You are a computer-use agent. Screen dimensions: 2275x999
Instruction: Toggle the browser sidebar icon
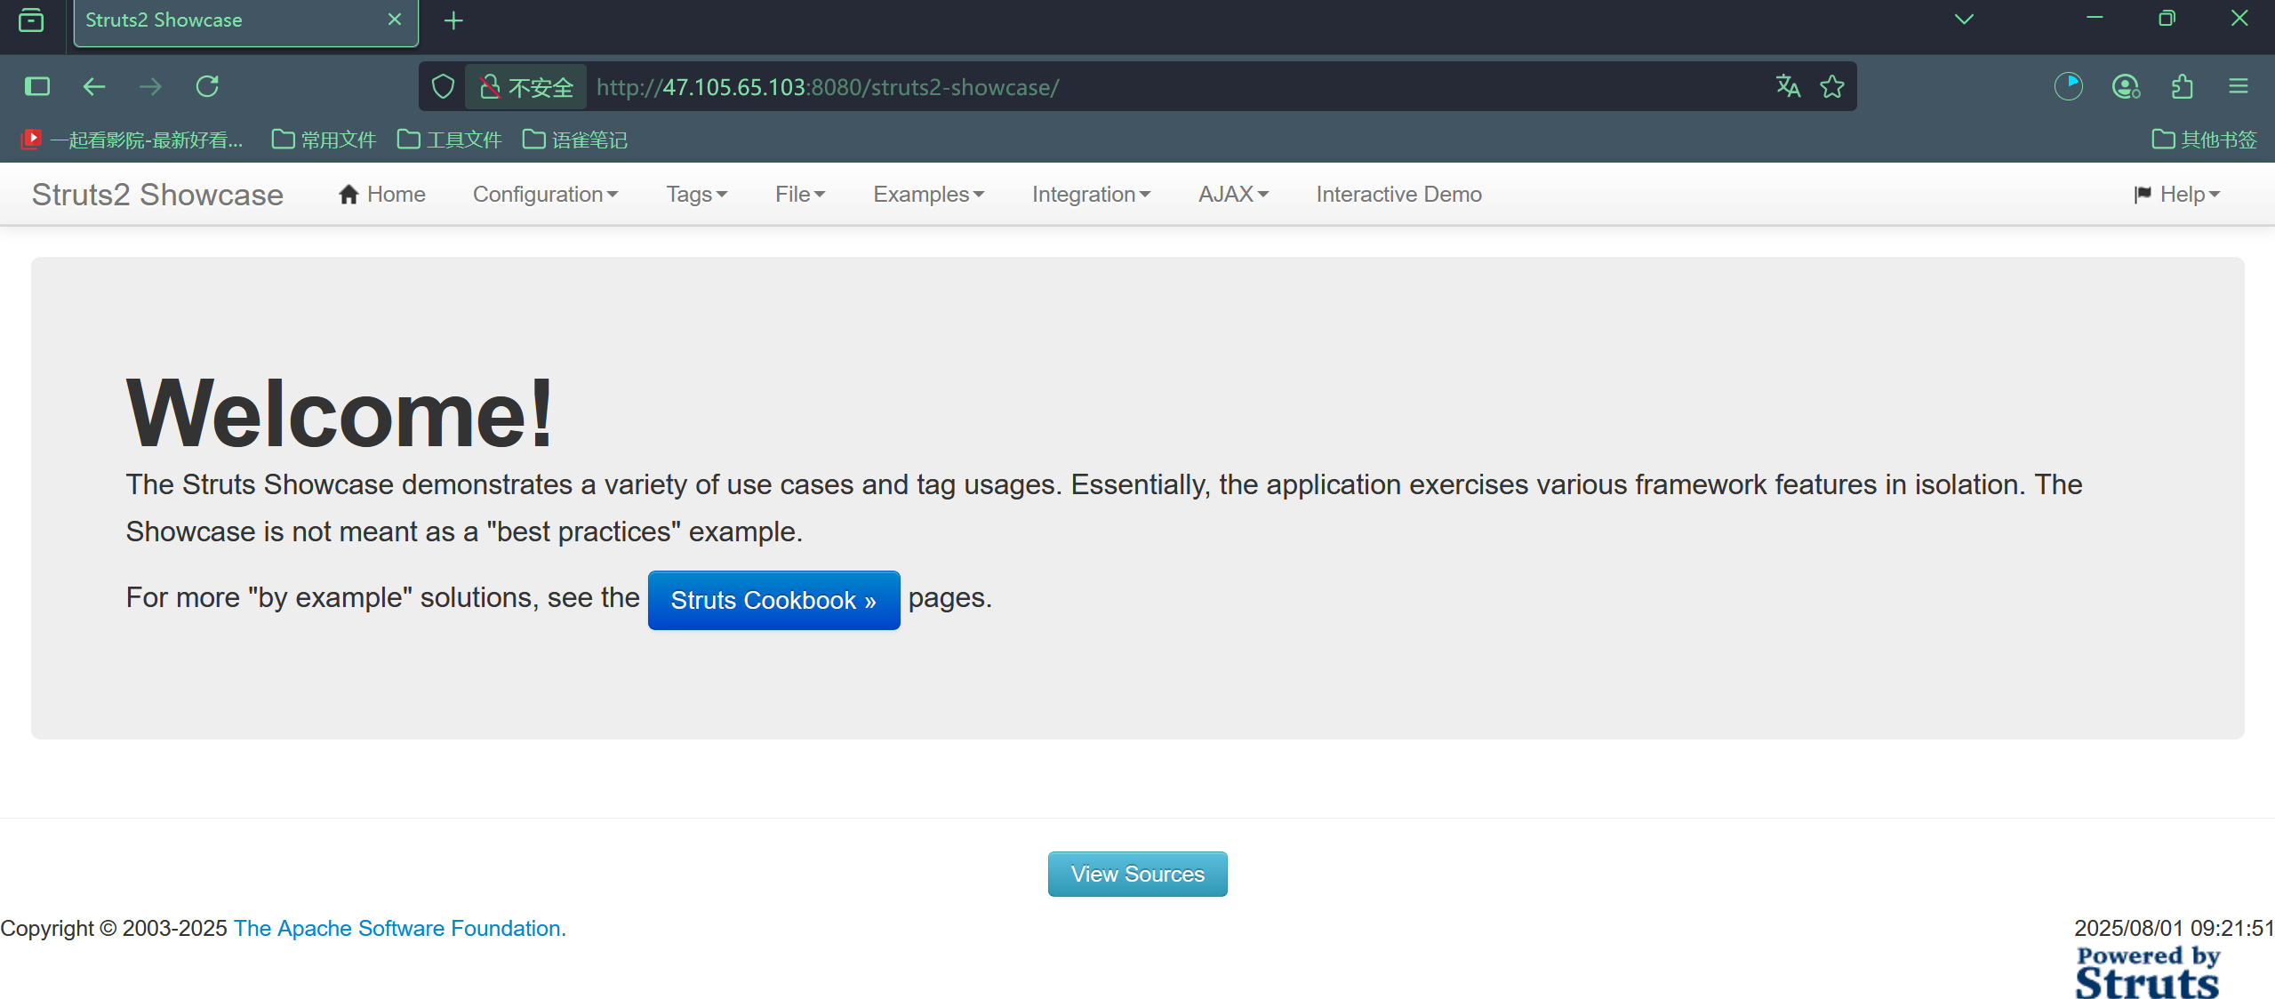[37, 86]
